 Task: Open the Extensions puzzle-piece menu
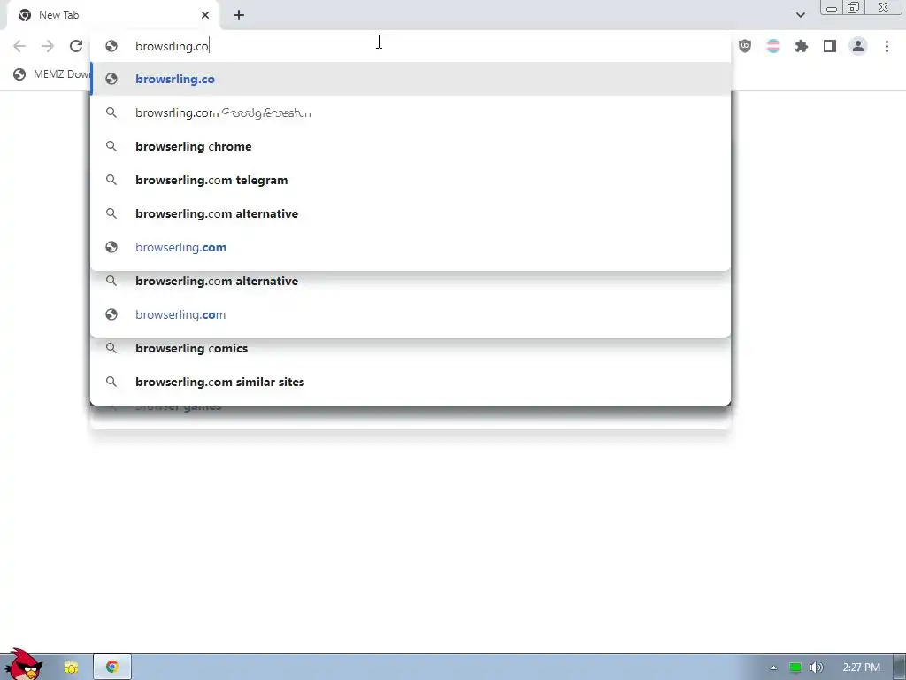tap(802, 46)
